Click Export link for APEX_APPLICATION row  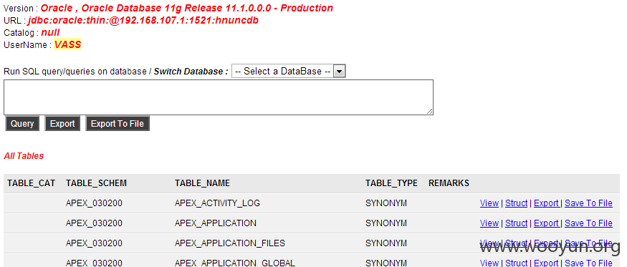coord(546,223)
